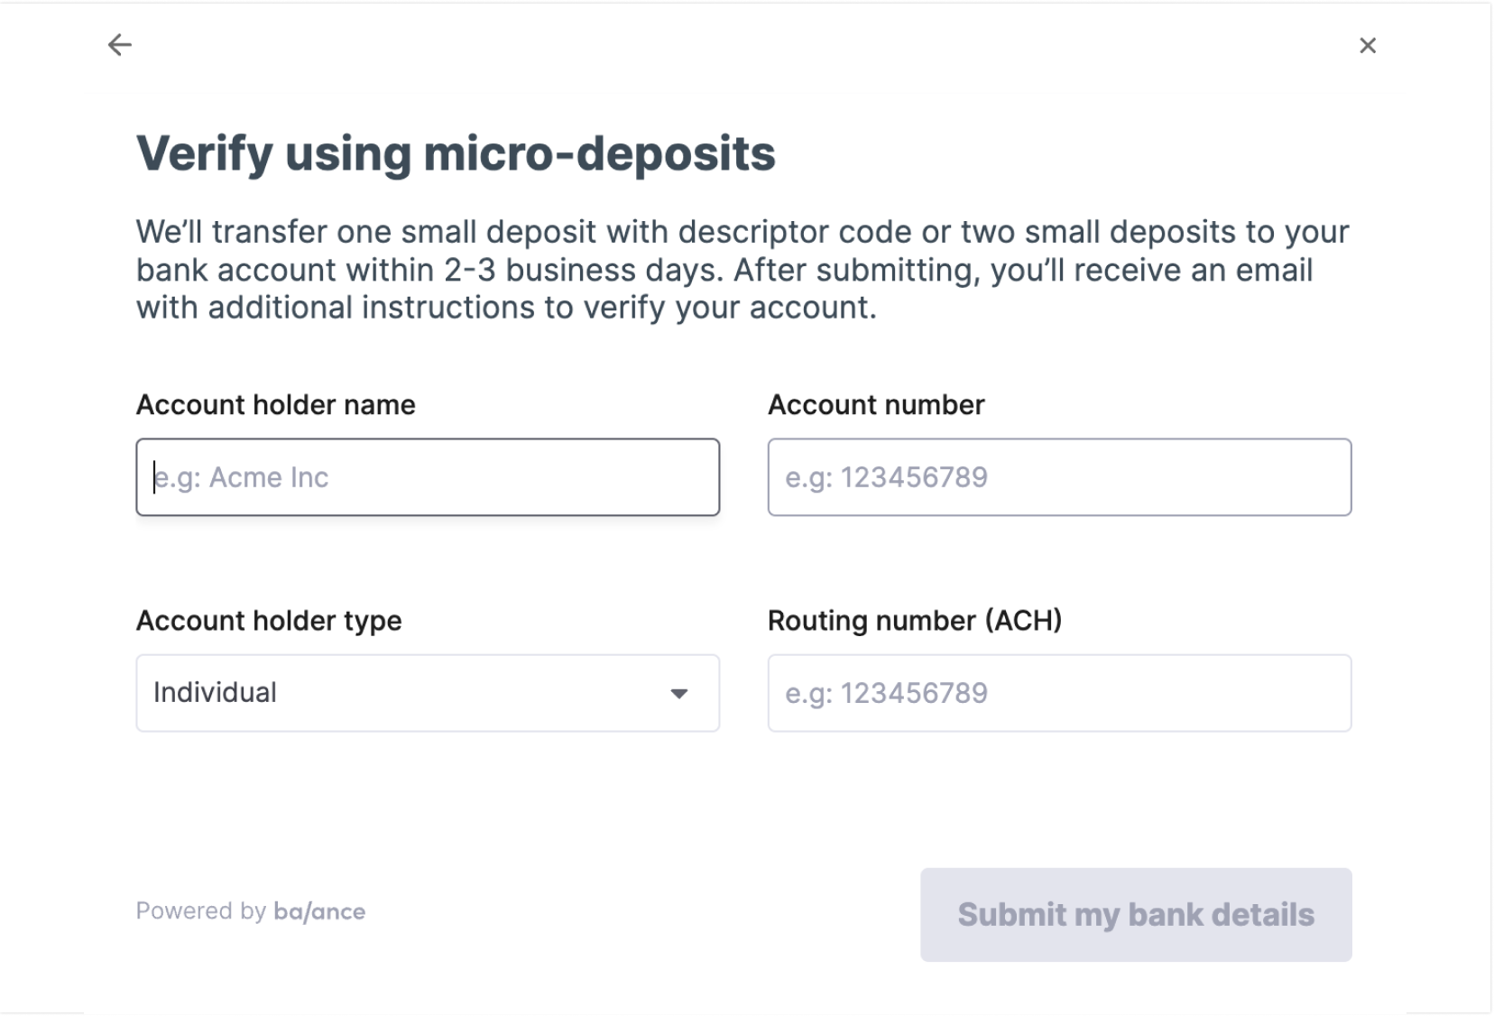Click into the Account number input
The height and width of the screenshot is (1016, 1494).
(1059, 477)
